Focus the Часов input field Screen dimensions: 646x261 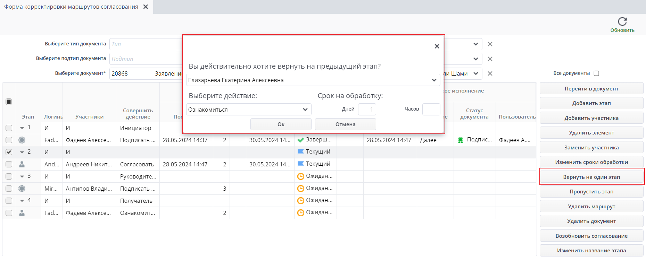[x=431, y=110]
